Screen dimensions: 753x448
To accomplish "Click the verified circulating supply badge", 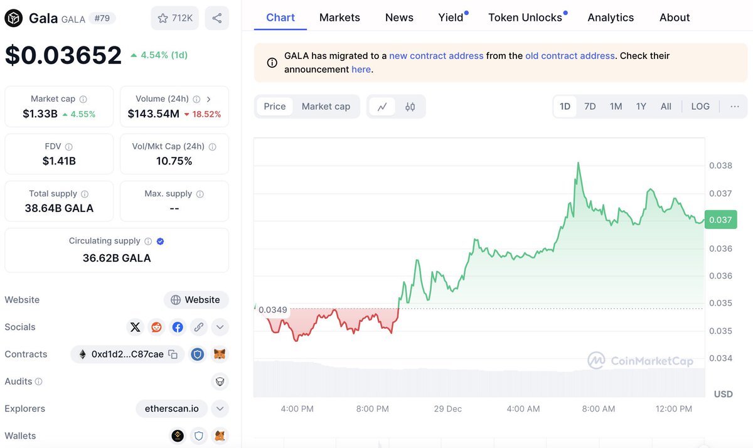I will pyautogui.click(x=160, y=241).
